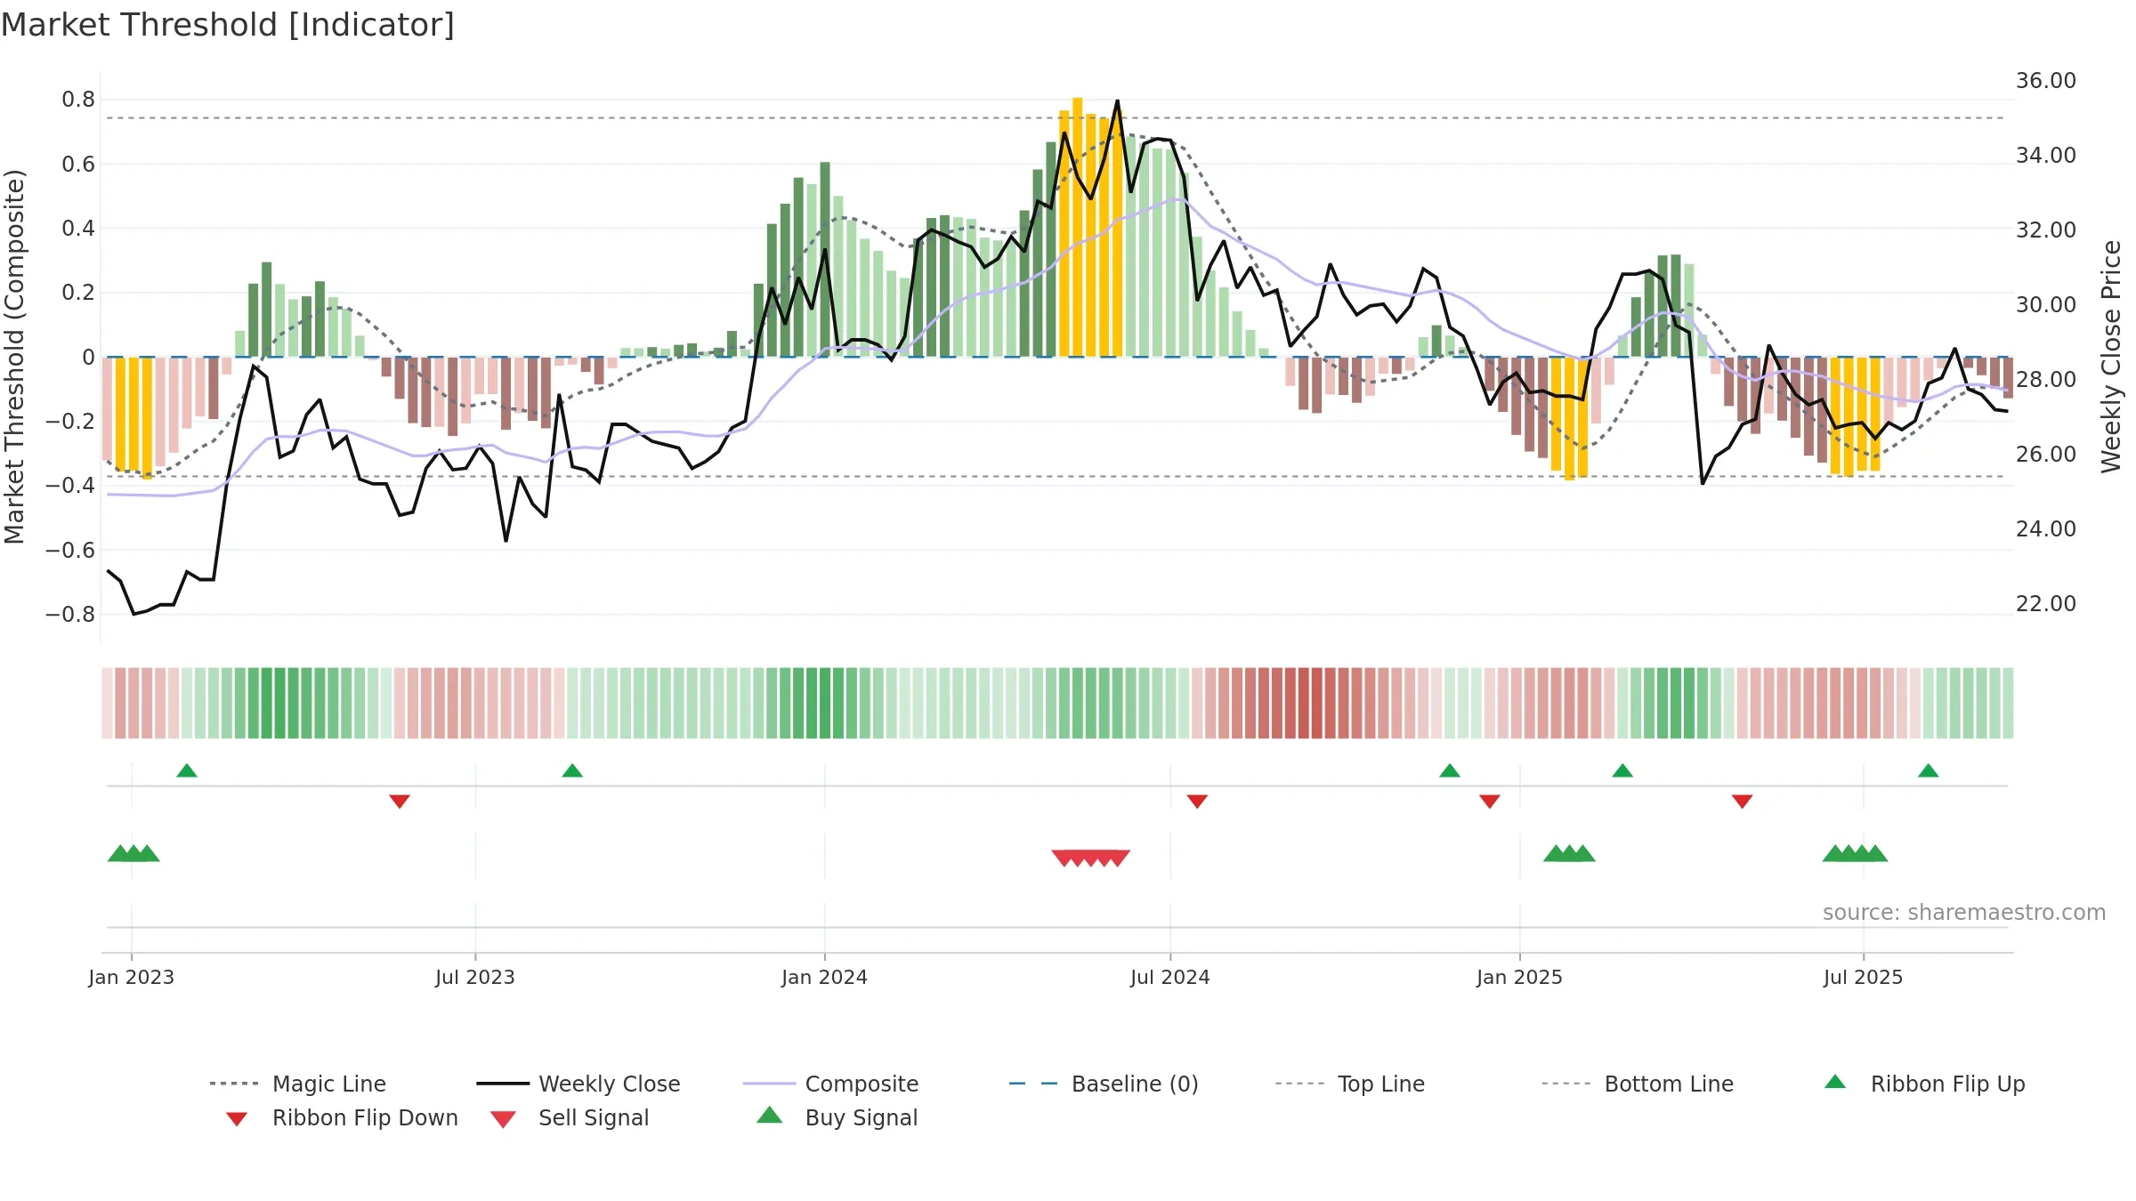Image resolution: width=2136 pixels, height=1201 pixels.
Task: Click the sell signal cluster before Jul 2024
Action: 1090,858
